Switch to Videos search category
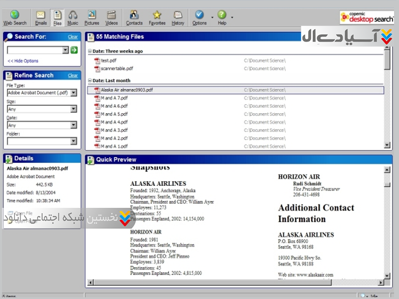The height and width of the screenshot is (299, 399). (x=112, y=17)
